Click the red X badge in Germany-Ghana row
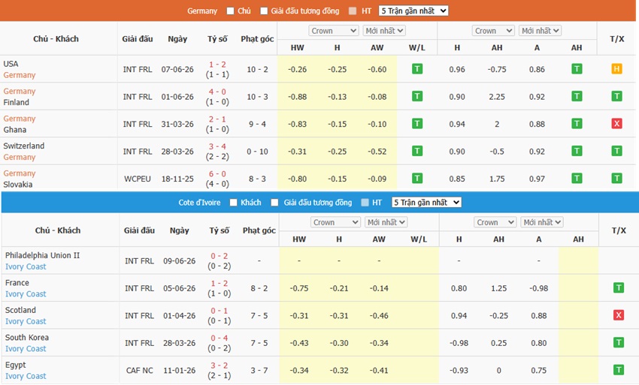Image resolution: width=639 pixels, height=385 pixels. [616, 124]
